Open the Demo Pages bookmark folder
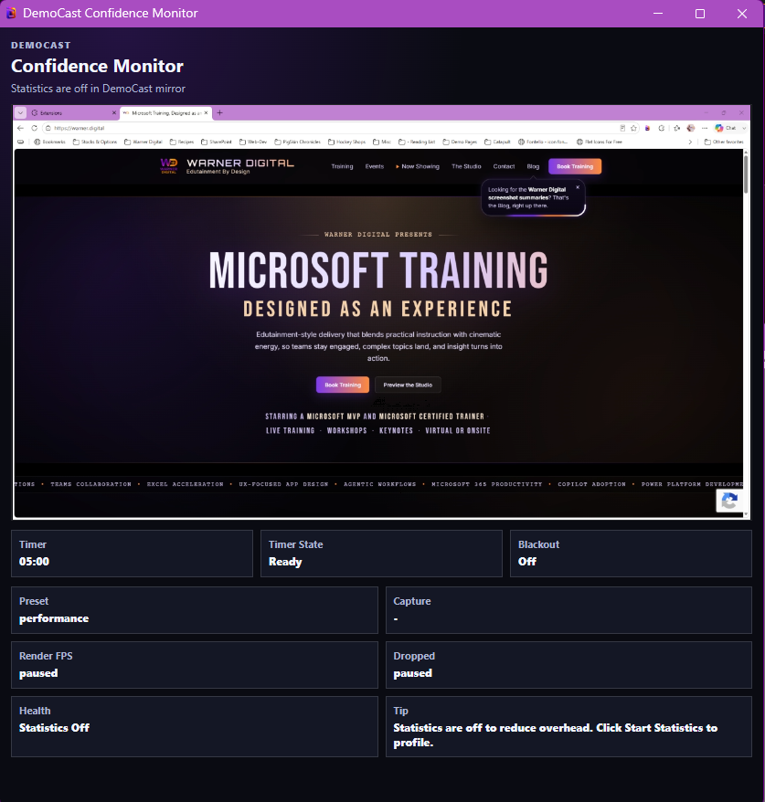Image resolution: width=765 pixels, height=802 pixels. [460, 142]
